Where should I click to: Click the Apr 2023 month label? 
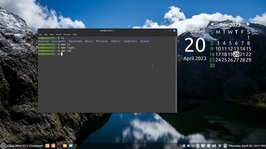click(230, 25)
